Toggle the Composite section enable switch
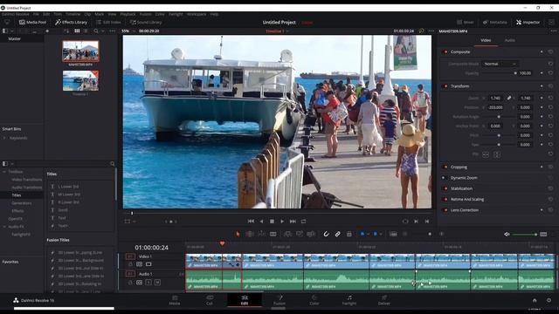This screenshot has width=559, height=314. pyautogui.click(x=445, y=52)
